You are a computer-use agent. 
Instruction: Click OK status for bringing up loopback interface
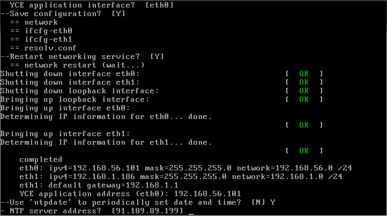pyautogui.click(x=304, y=99)
